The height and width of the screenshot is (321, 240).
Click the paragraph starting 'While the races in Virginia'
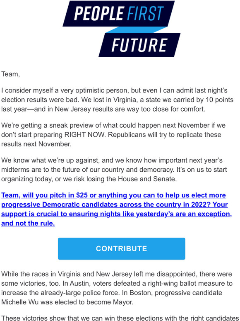pos(117,288)
